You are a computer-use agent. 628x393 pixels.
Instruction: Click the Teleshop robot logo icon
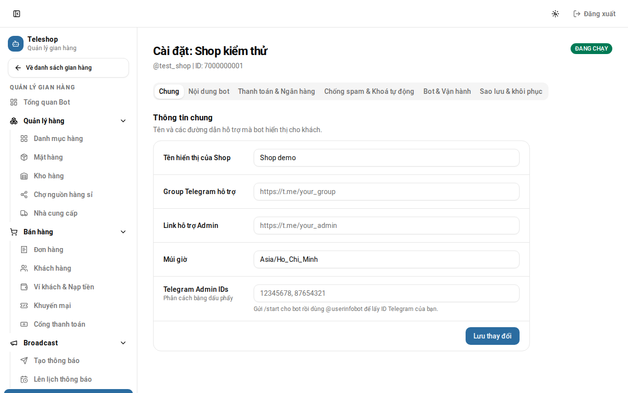tap(16, 43)
